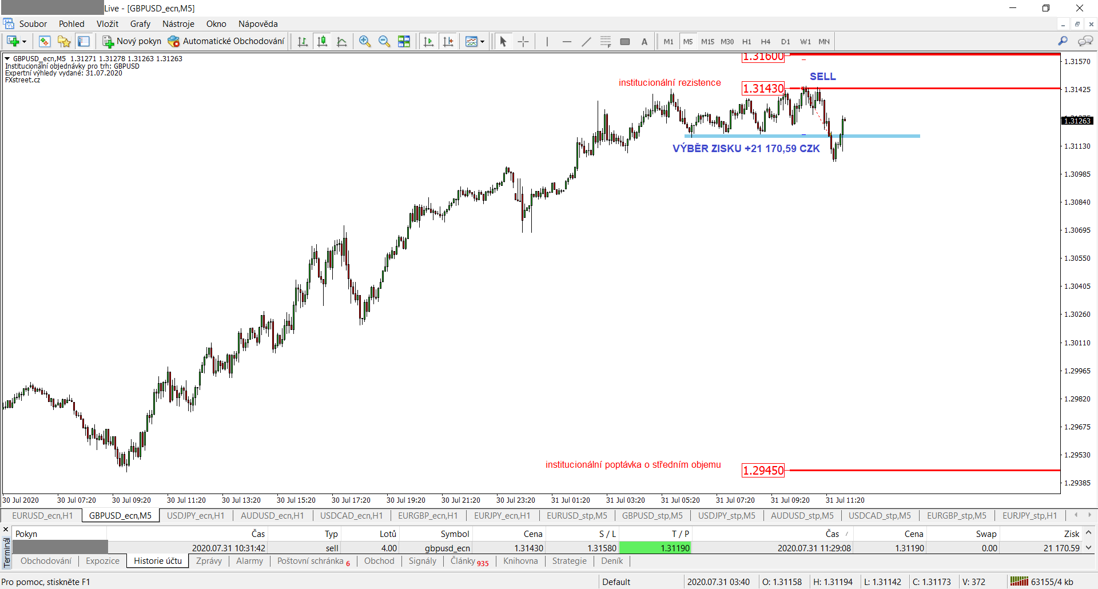Viewport: 1098px width, 589px height.
Task: Click the connection status bars indicator
Action: (x=1019, y=582)
